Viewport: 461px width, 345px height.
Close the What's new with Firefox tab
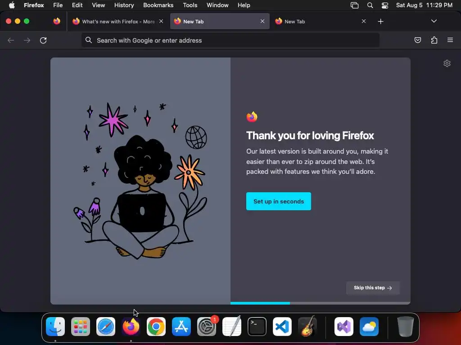[161, 21]
